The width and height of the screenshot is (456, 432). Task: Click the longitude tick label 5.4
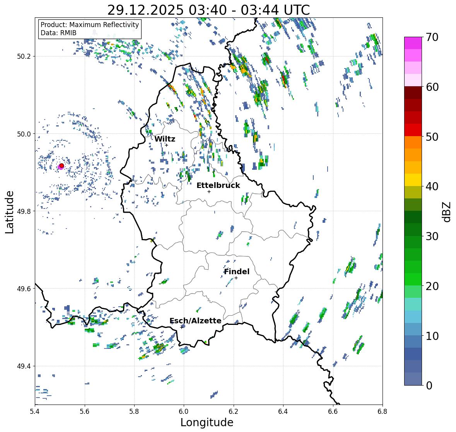pos(35,412)
